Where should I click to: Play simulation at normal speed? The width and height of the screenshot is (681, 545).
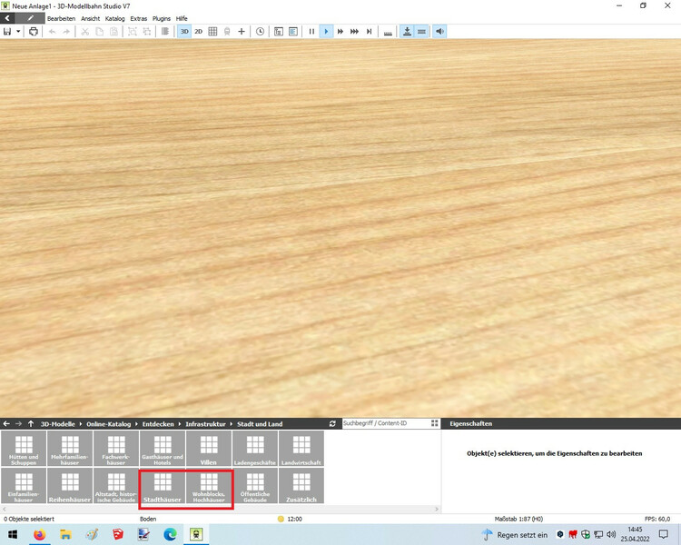326,31
